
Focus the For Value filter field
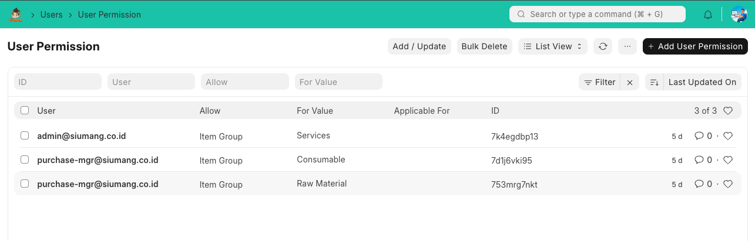coord(338,82)
